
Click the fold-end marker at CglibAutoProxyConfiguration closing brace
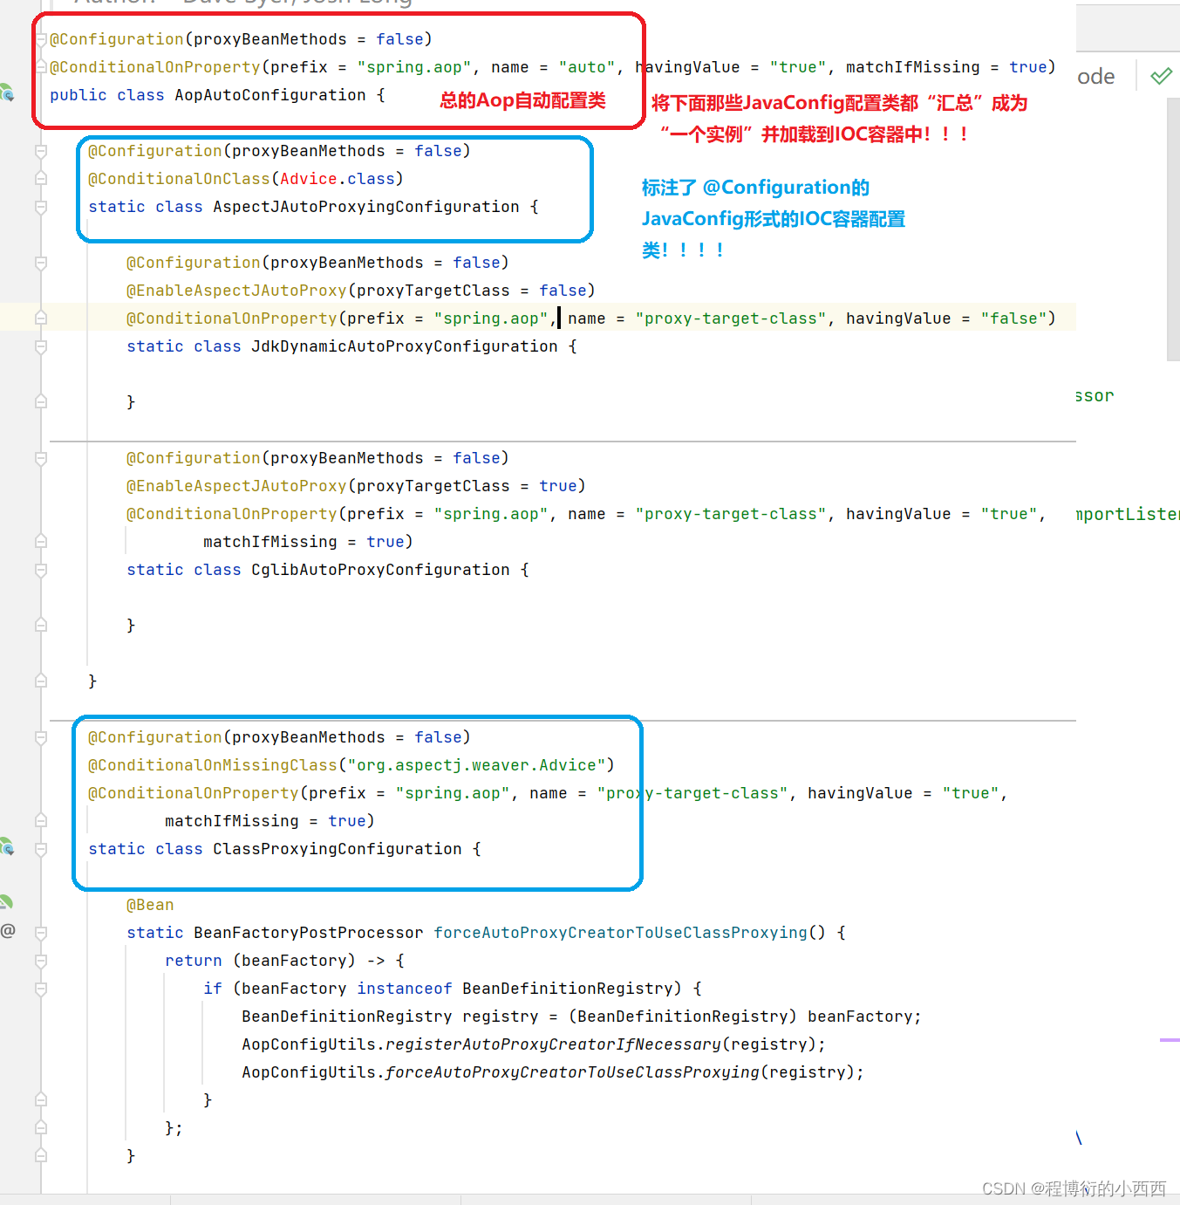tap(41, 626)
